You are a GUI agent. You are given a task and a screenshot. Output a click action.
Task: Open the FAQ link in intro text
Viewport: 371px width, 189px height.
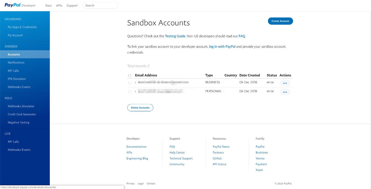pos(242,36)
